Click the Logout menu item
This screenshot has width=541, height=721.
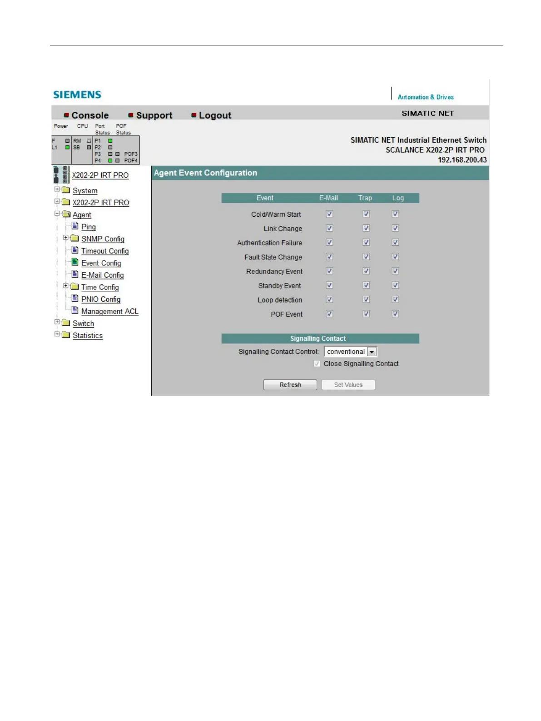[215, 115]
